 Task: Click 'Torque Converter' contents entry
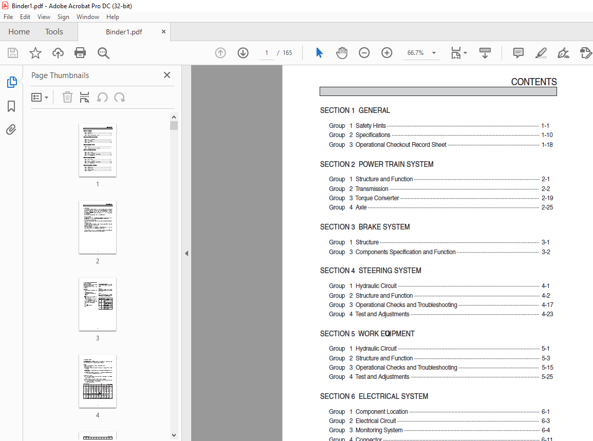click(377, 198)
